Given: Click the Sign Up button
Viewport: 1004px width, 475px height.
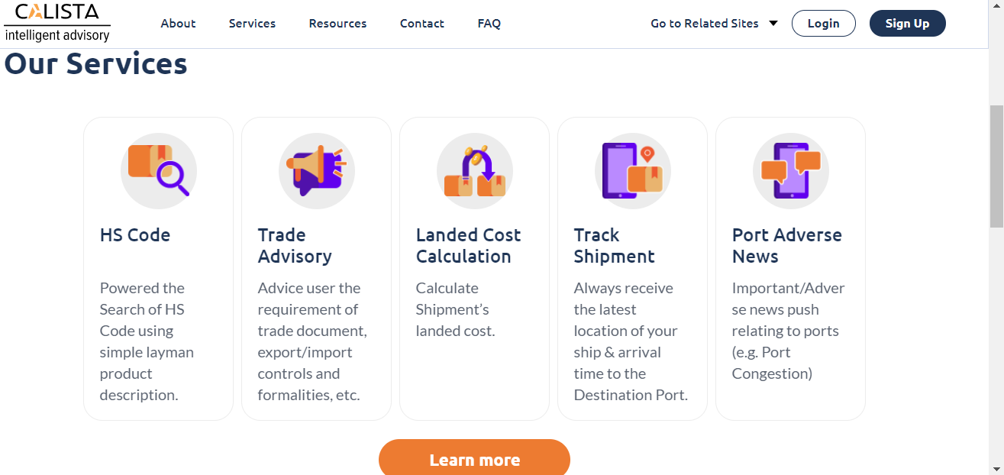Looking at the screenshot, I should [x=908, y=24].
